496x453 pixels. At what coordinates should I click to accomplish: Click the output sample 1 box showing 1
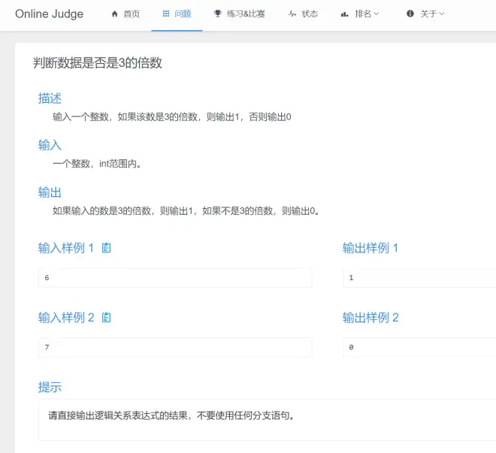419,278
